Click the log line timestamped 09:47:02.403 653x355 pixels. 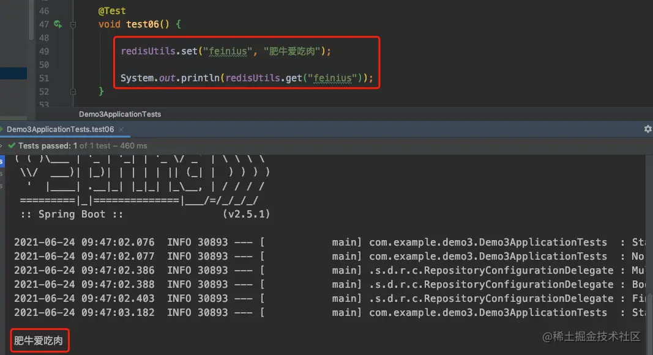(329, 298)
